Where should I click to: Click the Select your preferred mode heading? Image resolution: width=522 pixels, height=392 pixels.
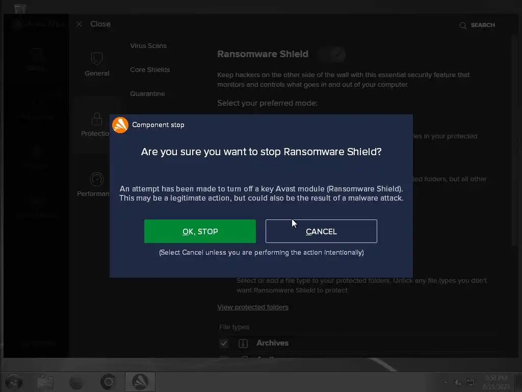[267, 103]
